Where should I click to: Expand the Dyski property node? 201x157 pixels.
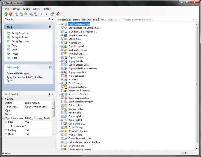(x=6, y=134)
